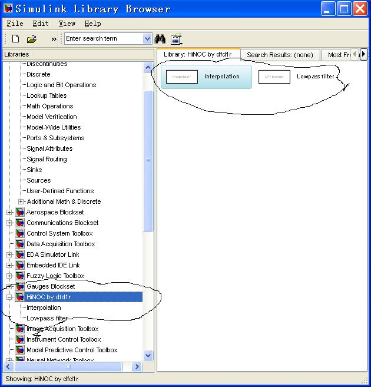Open the search options clipboard icon
The height and width of the screenshot is (387, 371).
[176, 39]
